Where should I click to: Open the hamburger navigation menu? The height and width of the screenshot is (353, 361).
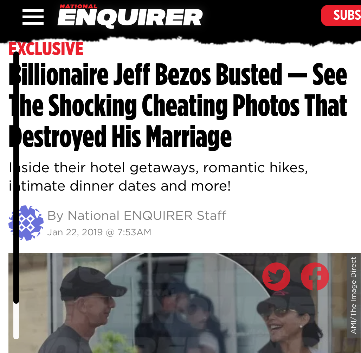tap(33, 17)
